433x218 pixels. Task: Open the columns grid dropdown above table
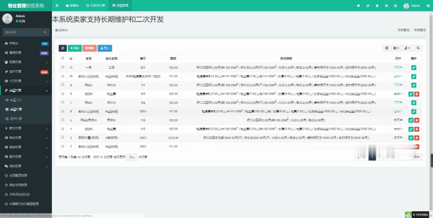tap(396, 48)
